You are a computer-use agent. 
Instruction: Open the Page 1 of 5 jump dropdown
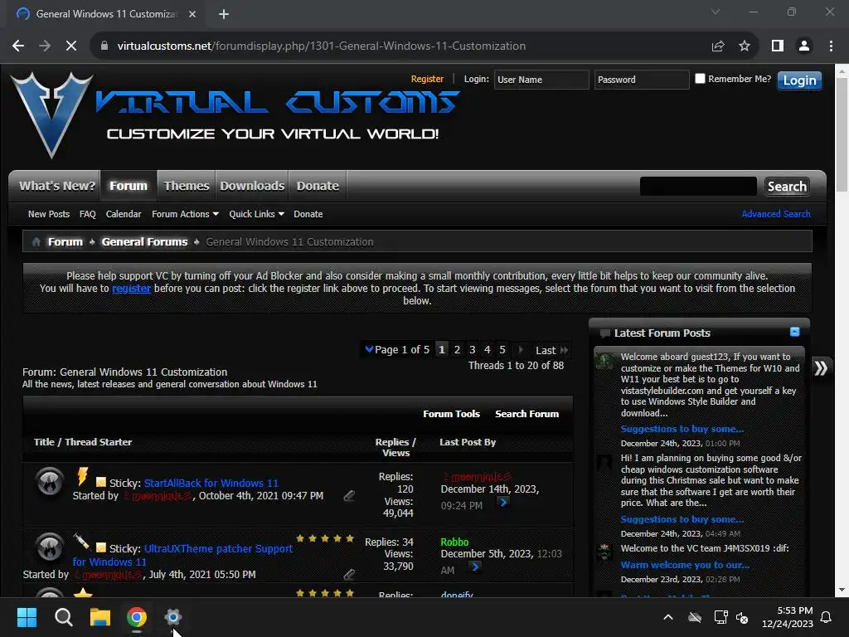point(397,350)
